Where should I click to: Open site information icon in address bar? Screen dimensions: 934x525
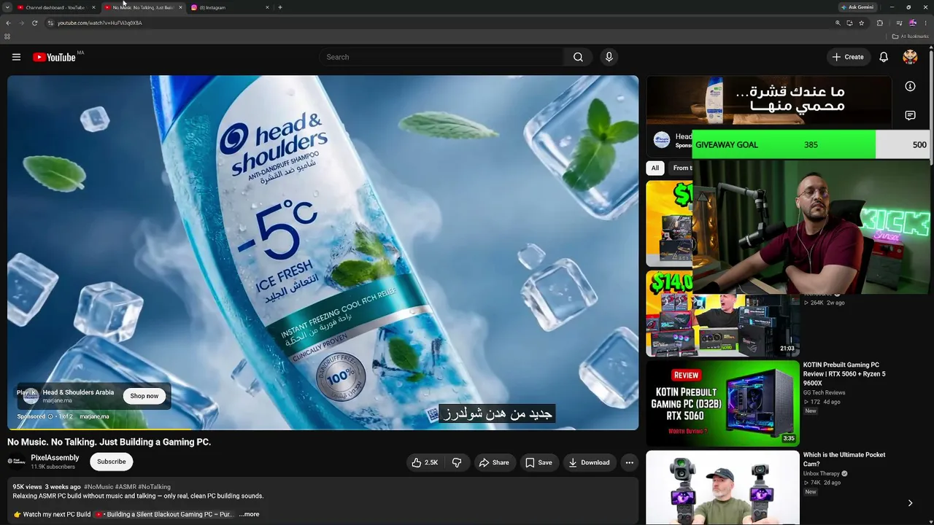[50, 23]
